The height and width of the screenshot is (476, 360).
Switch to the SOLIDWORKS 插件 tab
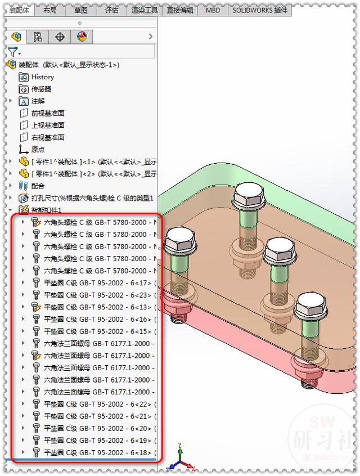pyautogui.click(x=260, y=10)
